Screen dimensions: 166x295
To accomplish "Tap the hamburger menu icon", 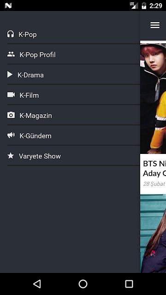I will tap(155, 25).
